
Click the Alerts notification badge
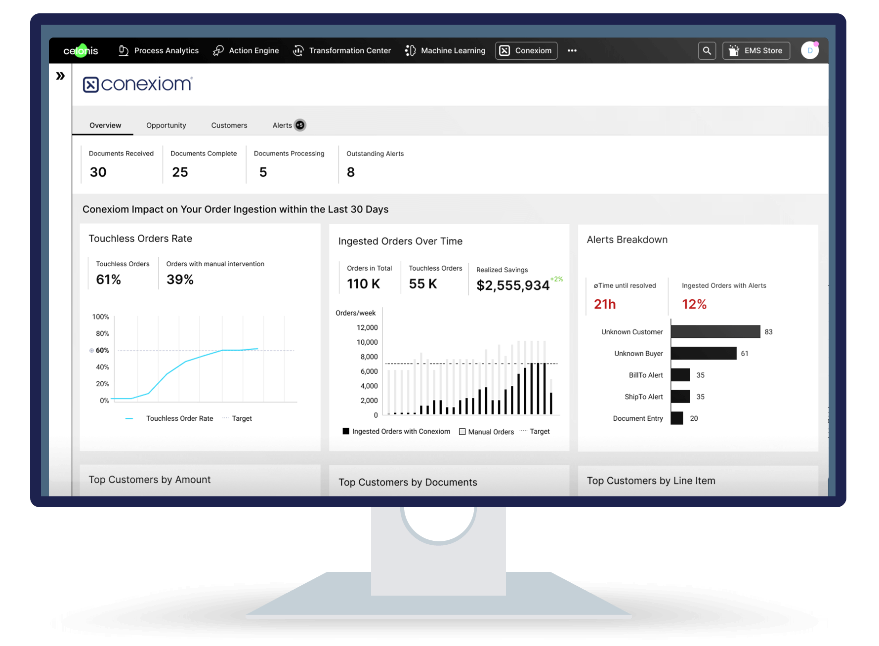tap(300, 125)
